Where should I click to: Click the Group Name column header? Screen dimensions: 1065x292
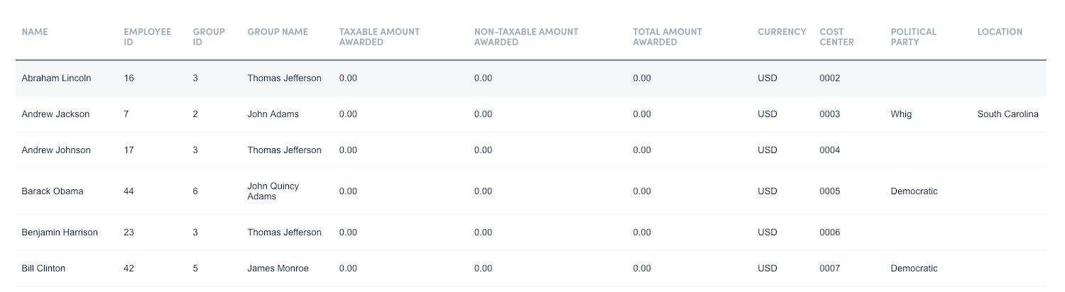click(x=278, y=32)
